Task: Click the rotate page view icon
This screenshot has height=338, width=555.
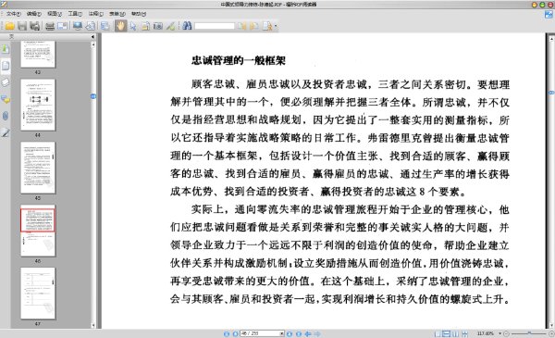Action: pos(91,26)
